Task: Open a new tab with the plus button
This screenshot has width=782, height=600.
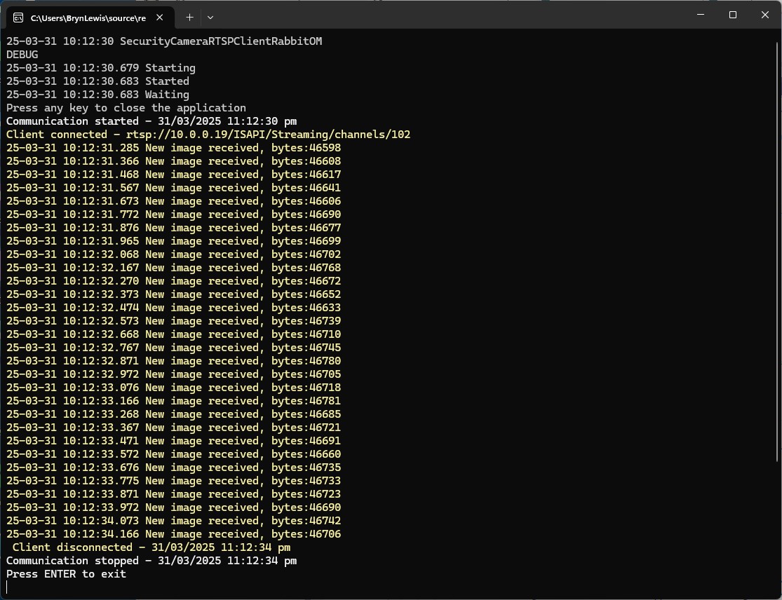Action: [189, 17]
